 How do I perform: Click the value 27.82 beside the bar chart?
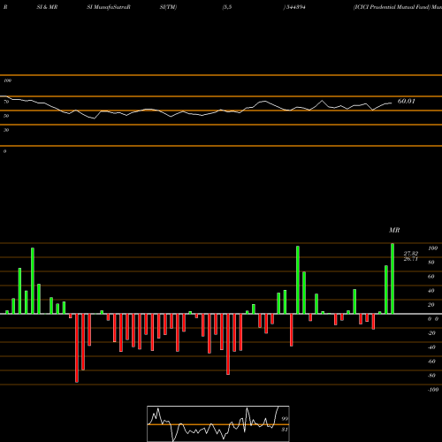point(411,254)
